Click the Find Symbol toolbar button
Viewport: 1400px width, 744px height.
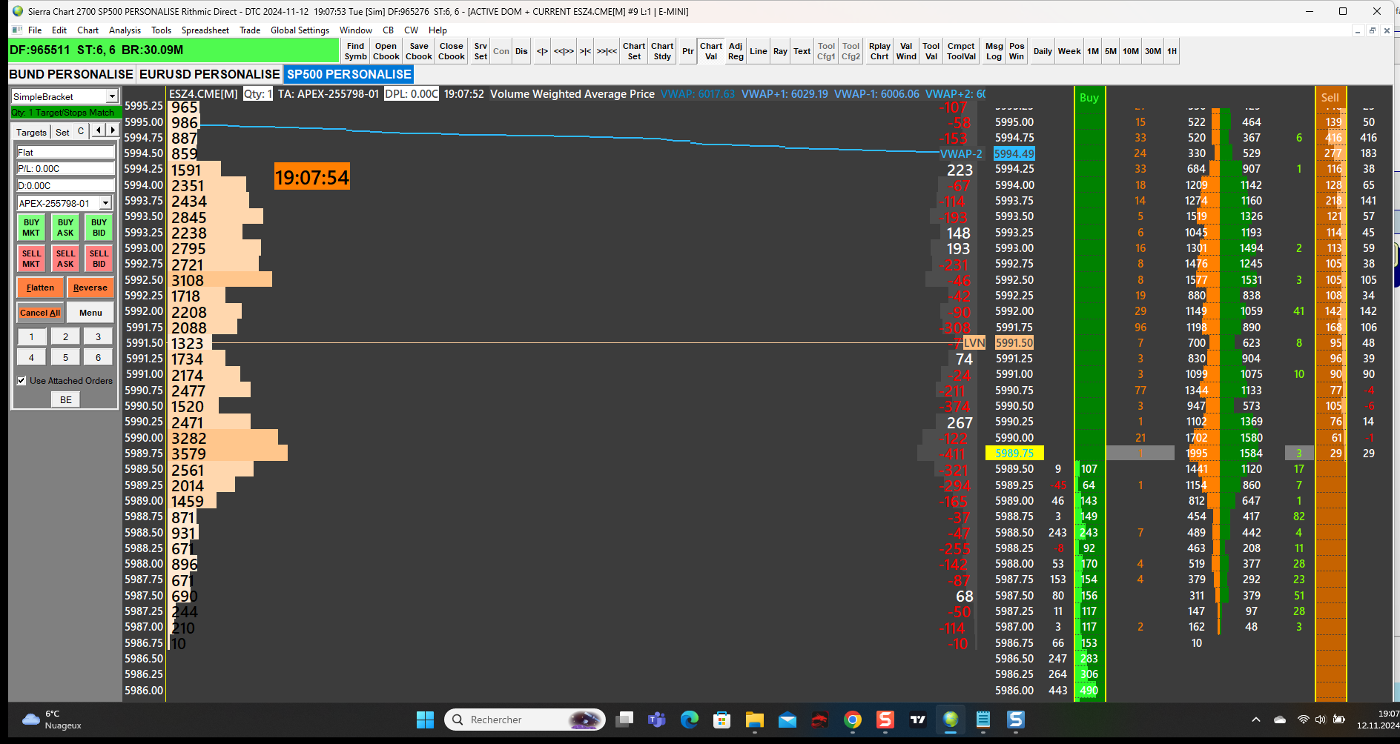coord(355,51)
